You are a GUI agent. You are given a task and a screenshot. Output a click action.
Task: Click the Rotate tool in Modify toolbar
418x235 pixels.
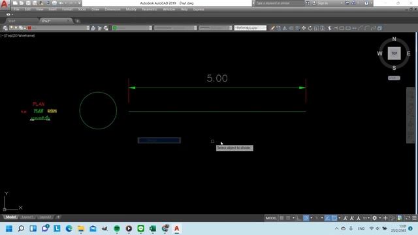tap(310, 28)
